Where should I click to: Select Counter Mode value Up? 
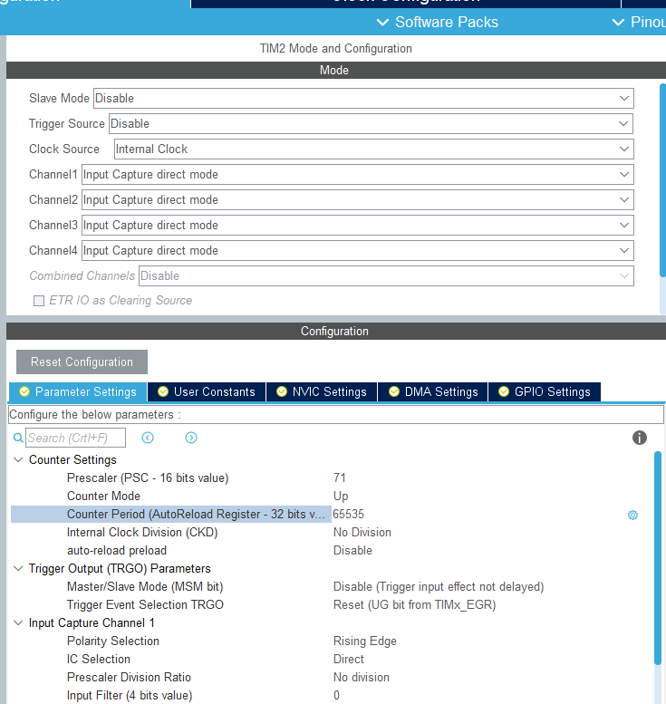click(x=341, y=497)
